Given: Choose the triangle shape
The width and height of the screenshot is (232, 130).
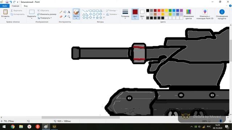Looking at the screenshot, I should [x=84, y=14].
